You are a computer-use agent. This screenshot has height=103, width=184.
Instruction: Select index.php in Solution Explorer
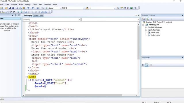(155, 33)
